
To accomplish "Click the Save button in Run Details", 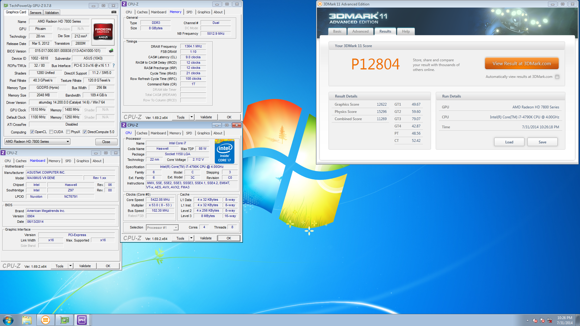I will pos(543,142).
